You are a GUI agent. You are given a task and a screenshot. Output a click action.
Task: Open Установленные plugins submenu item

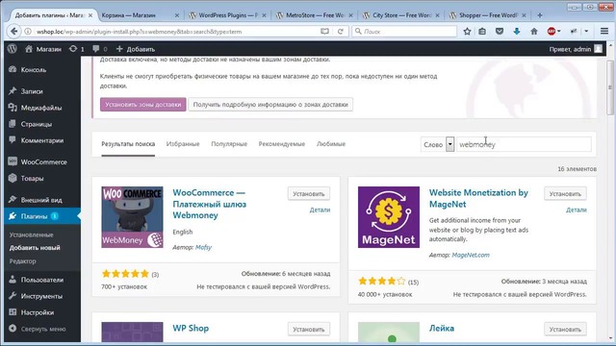click(x=31, y=235)
